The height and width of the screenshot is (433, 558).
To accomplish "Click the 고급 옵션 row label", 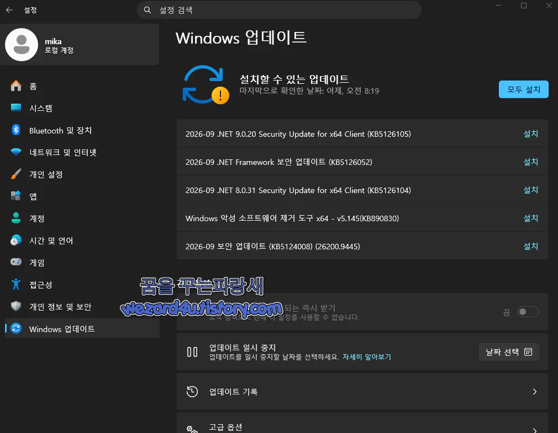I will coord(225,427).
